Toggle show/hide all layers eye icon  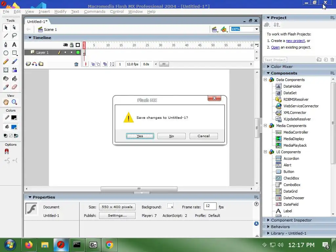65,45
